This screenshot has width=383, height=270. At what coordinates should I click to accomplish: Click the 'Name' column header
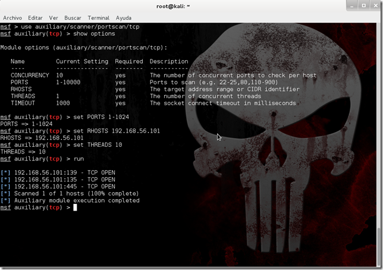tap(18, 61)
